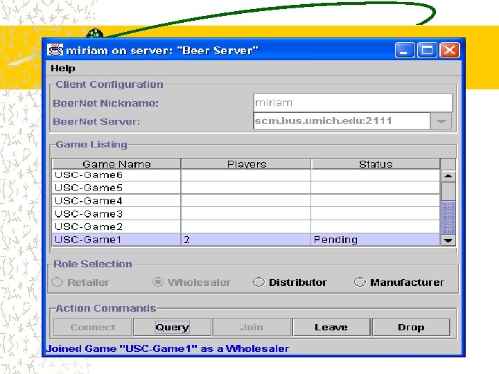Click the status message Joined Game "USC-Game1"
Viewport: 499px width, 374px height.
point(168,348)
